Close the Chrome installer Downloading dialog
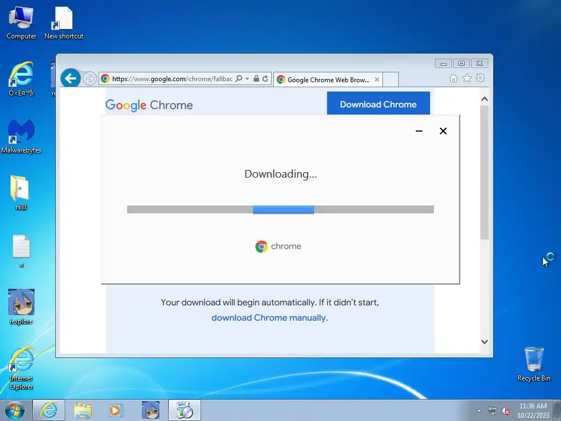The image size is (561, 421). pyautogui.click(x=443, y=131)
